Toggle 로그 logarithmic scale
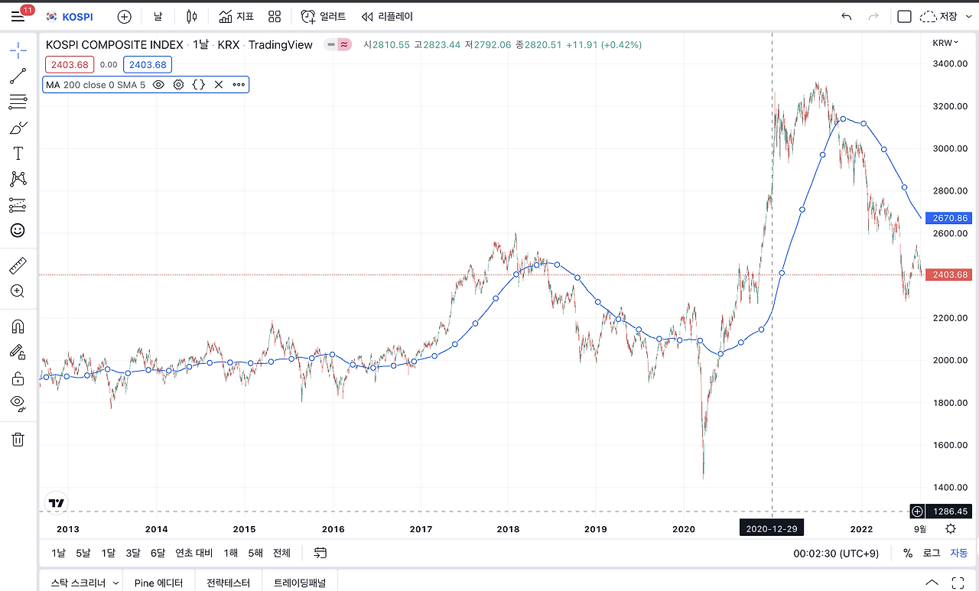 (932, 553)
